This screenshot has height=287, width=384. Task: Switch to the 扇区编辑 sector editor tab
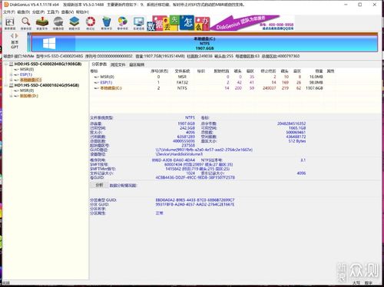coord(137,64)
